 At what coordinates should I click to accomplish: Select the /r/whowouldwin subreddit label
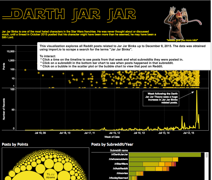[118, 159]
